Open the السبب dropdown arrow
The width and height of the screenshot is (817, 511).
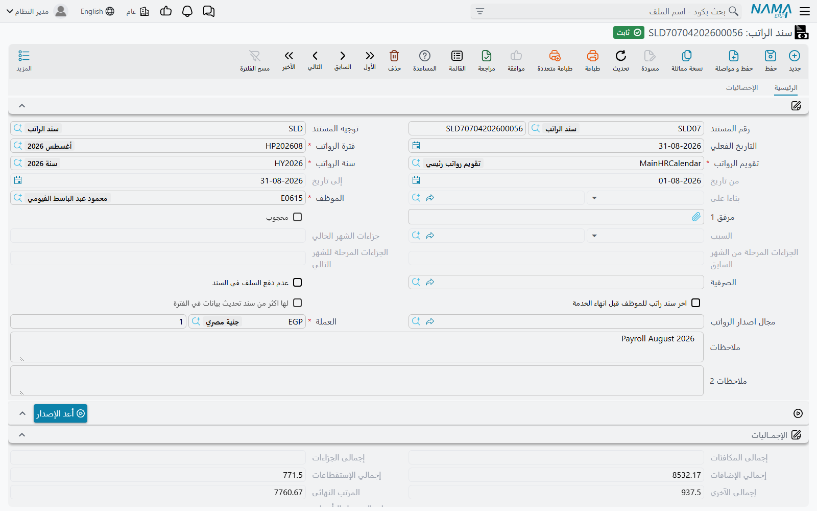pyautogui.click(x=594, y=236)
